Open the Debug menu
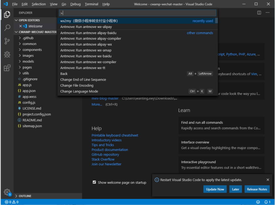 click(75, 4)
